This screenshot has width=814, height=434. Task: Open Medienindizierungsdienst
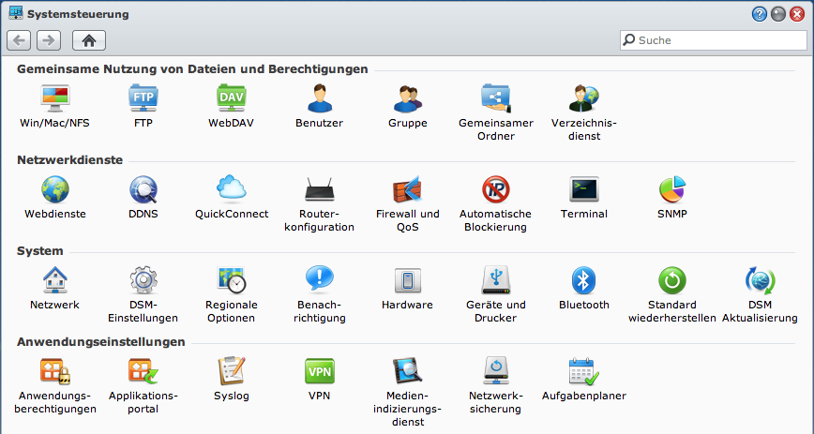408,370
